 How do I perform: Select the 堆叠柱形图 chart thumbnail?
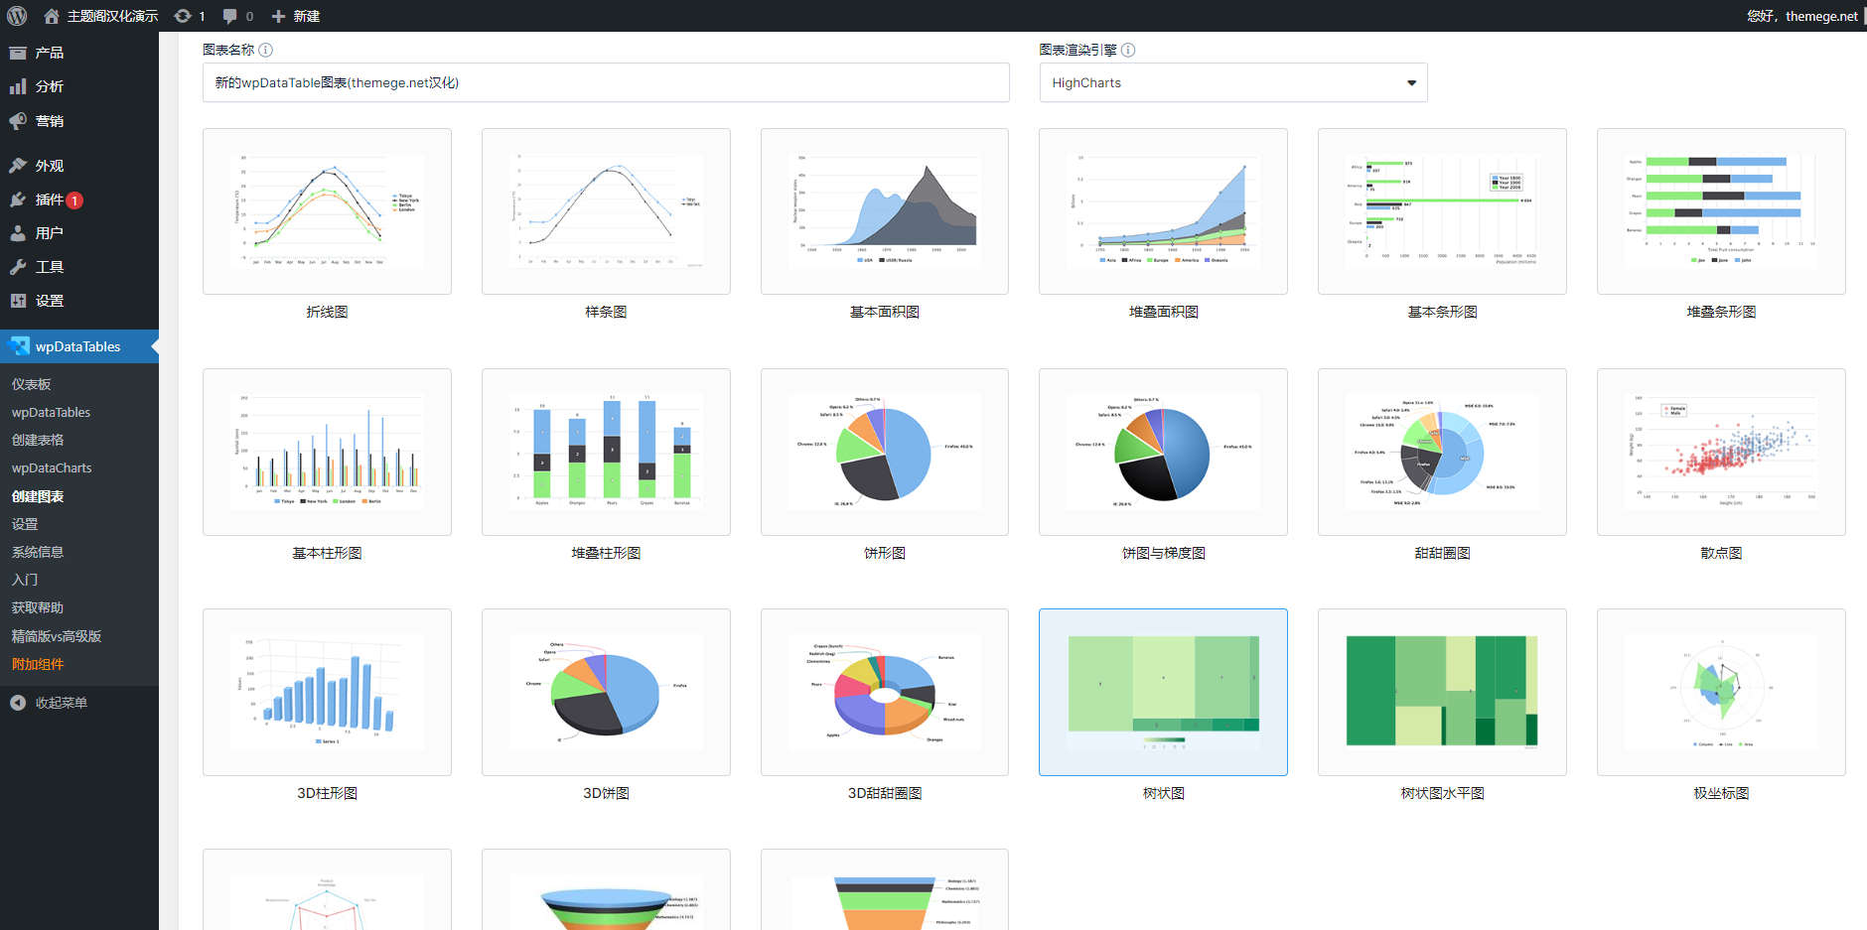click(x=606, y=452)
